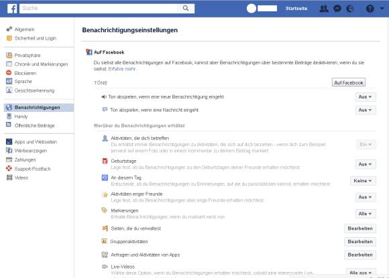This screenshot has height=278, width=389.
Task: Click the Benachrichtigungseinstellungen title
Action: [x=130, y=30]
